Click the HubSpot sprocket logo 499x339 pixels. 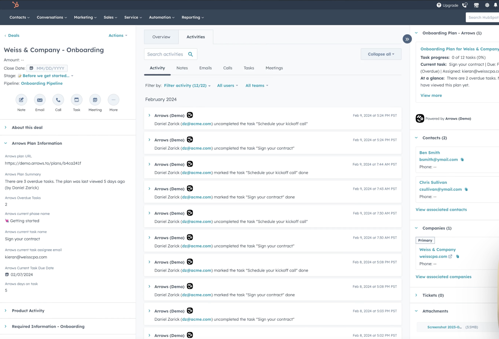(15, 5)
